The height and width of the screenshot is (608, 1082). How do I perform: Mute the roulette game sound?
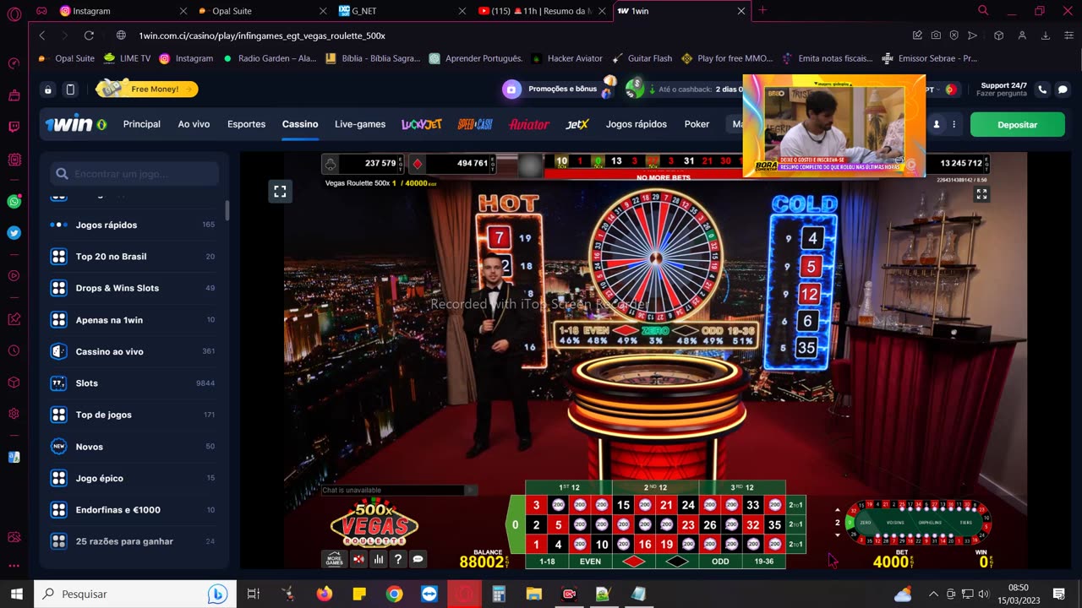pyautogui.click(x=358, y=559)
